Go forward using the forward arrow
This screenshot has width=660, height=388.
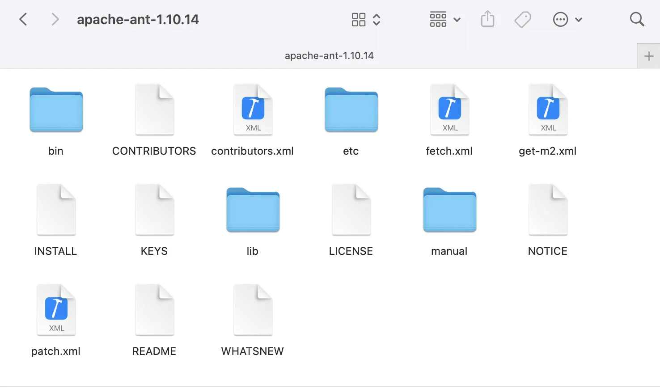55,19
